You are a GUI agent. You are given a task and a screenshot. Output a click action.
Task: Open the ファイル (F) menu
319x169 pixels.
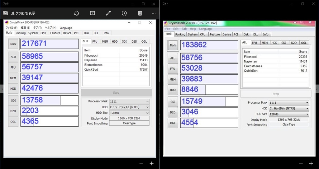pyautogui.click(x=12, y=28)
